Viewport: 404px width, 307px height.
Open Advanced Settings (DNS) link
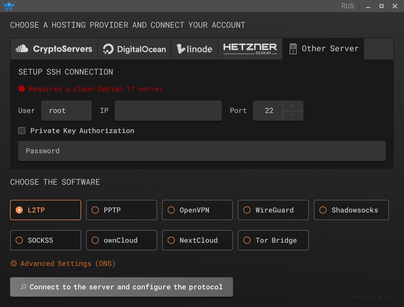click(68, 264)
